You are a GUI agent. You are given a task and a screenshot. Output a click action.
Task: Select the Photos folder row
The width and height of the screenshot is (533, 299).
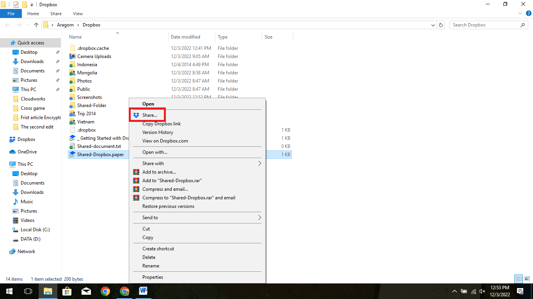point(179,81)
